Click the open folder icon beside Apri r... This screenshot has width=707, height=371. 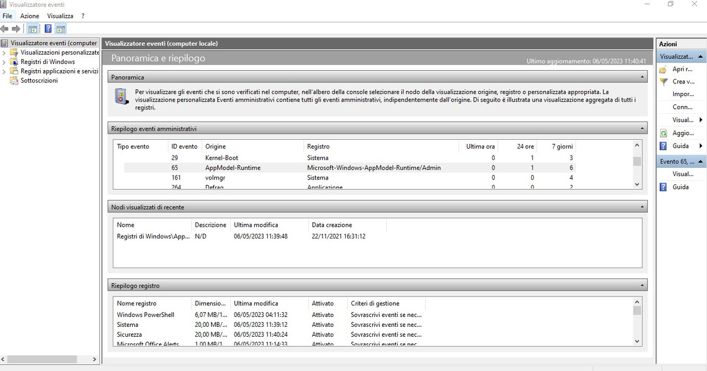[x=663, y=70]
